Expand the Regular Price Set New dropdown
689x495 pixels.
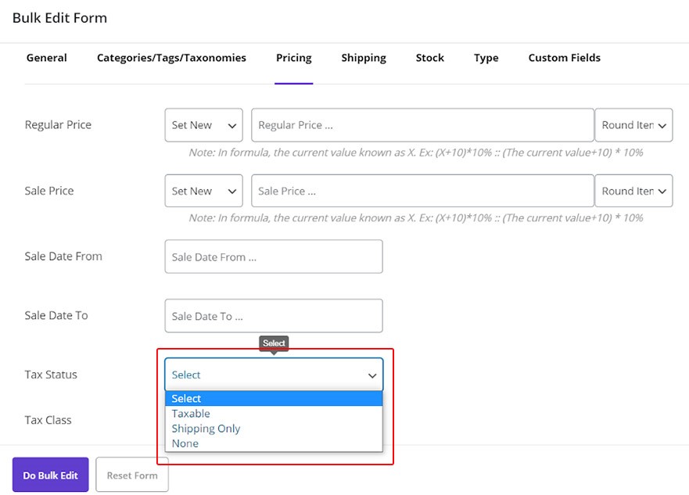(203, 125)
